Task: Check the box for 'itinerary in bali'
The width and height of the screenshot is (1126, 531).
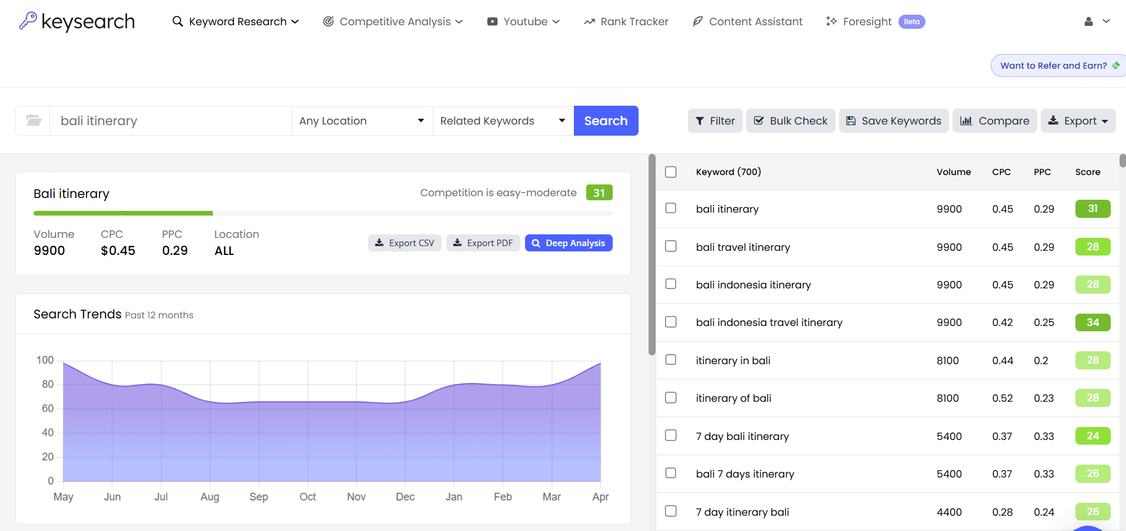Action: (x=671, y=359)
